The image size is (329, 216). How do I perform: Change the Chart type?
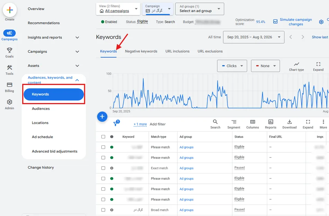296,66
